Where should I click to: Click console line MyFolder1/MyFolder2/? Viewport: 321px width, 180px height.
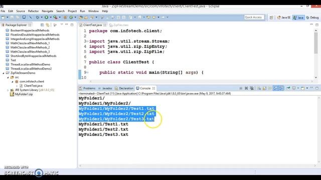tap(105, 103)
